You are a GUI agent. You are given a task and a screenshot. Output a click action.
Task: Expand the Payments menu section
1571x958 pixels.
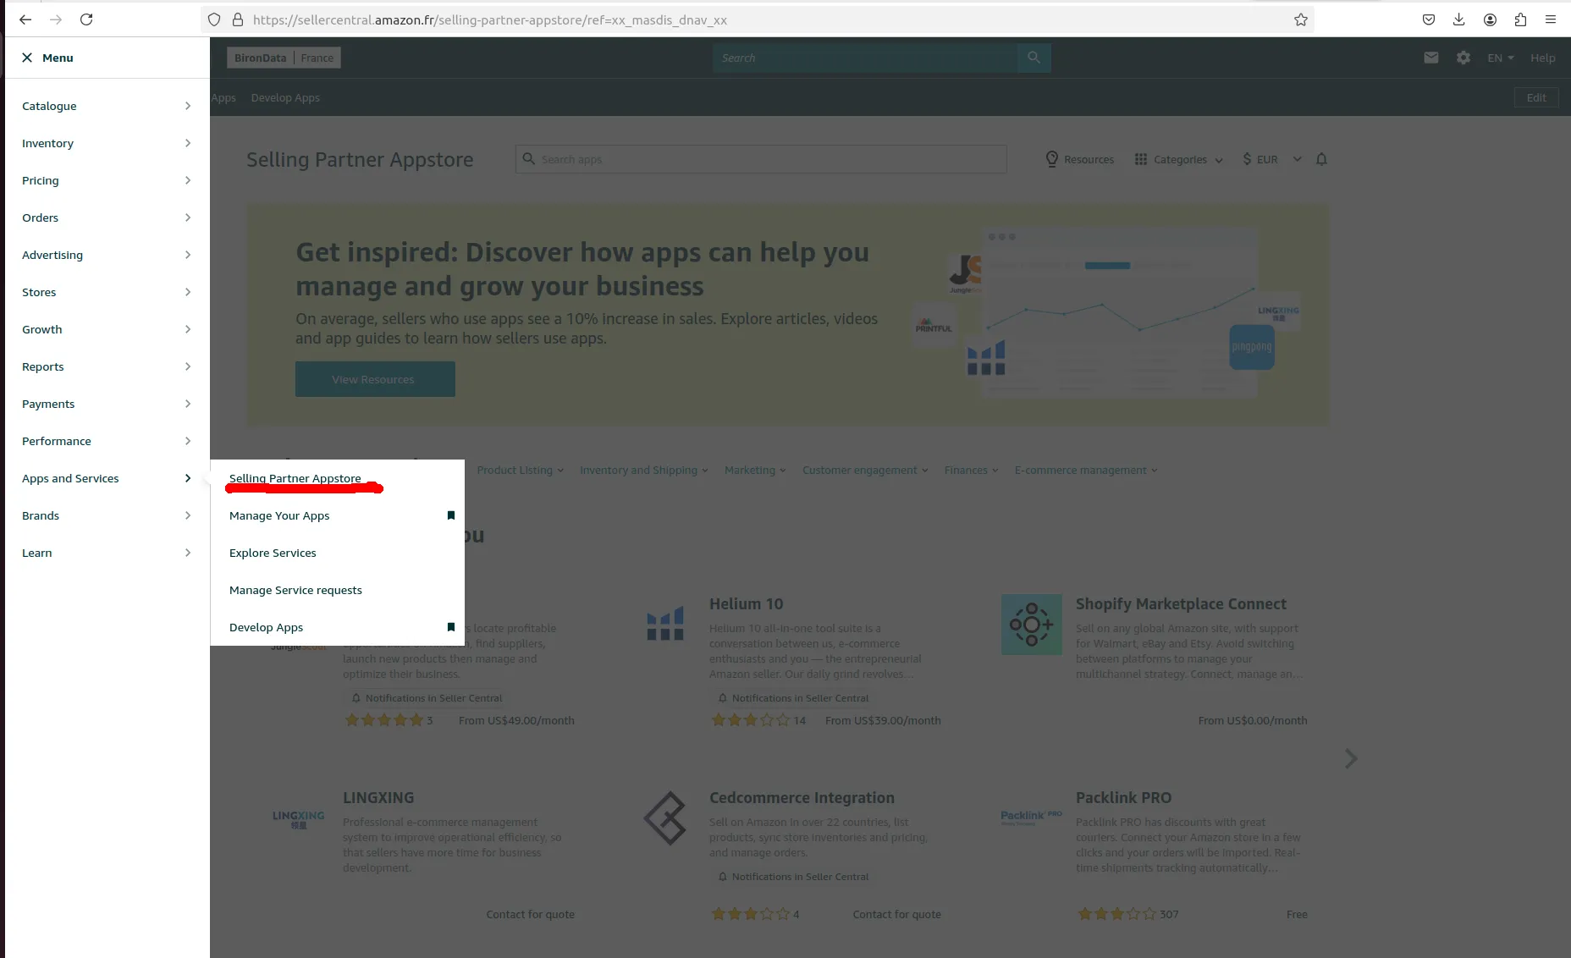[x=107, y=404]
